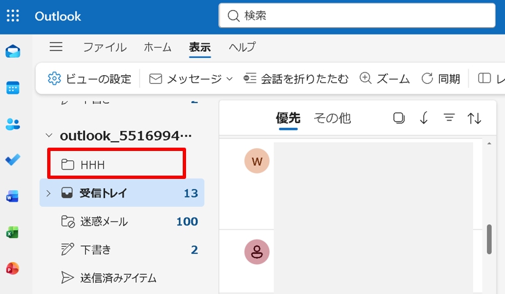Launch PowerPoint from the sidebar
The width and height of the screenshot is (505, 294).
pyautogui.click(x=13, y=268)
